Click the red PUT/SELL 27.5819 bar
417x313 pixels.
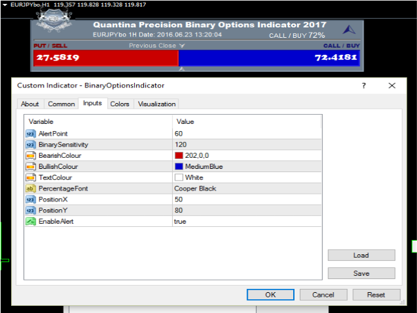coord(106,58)
